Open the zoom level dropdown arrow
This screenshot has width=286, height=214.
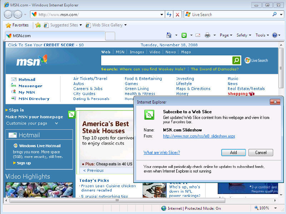coord(275,208)
